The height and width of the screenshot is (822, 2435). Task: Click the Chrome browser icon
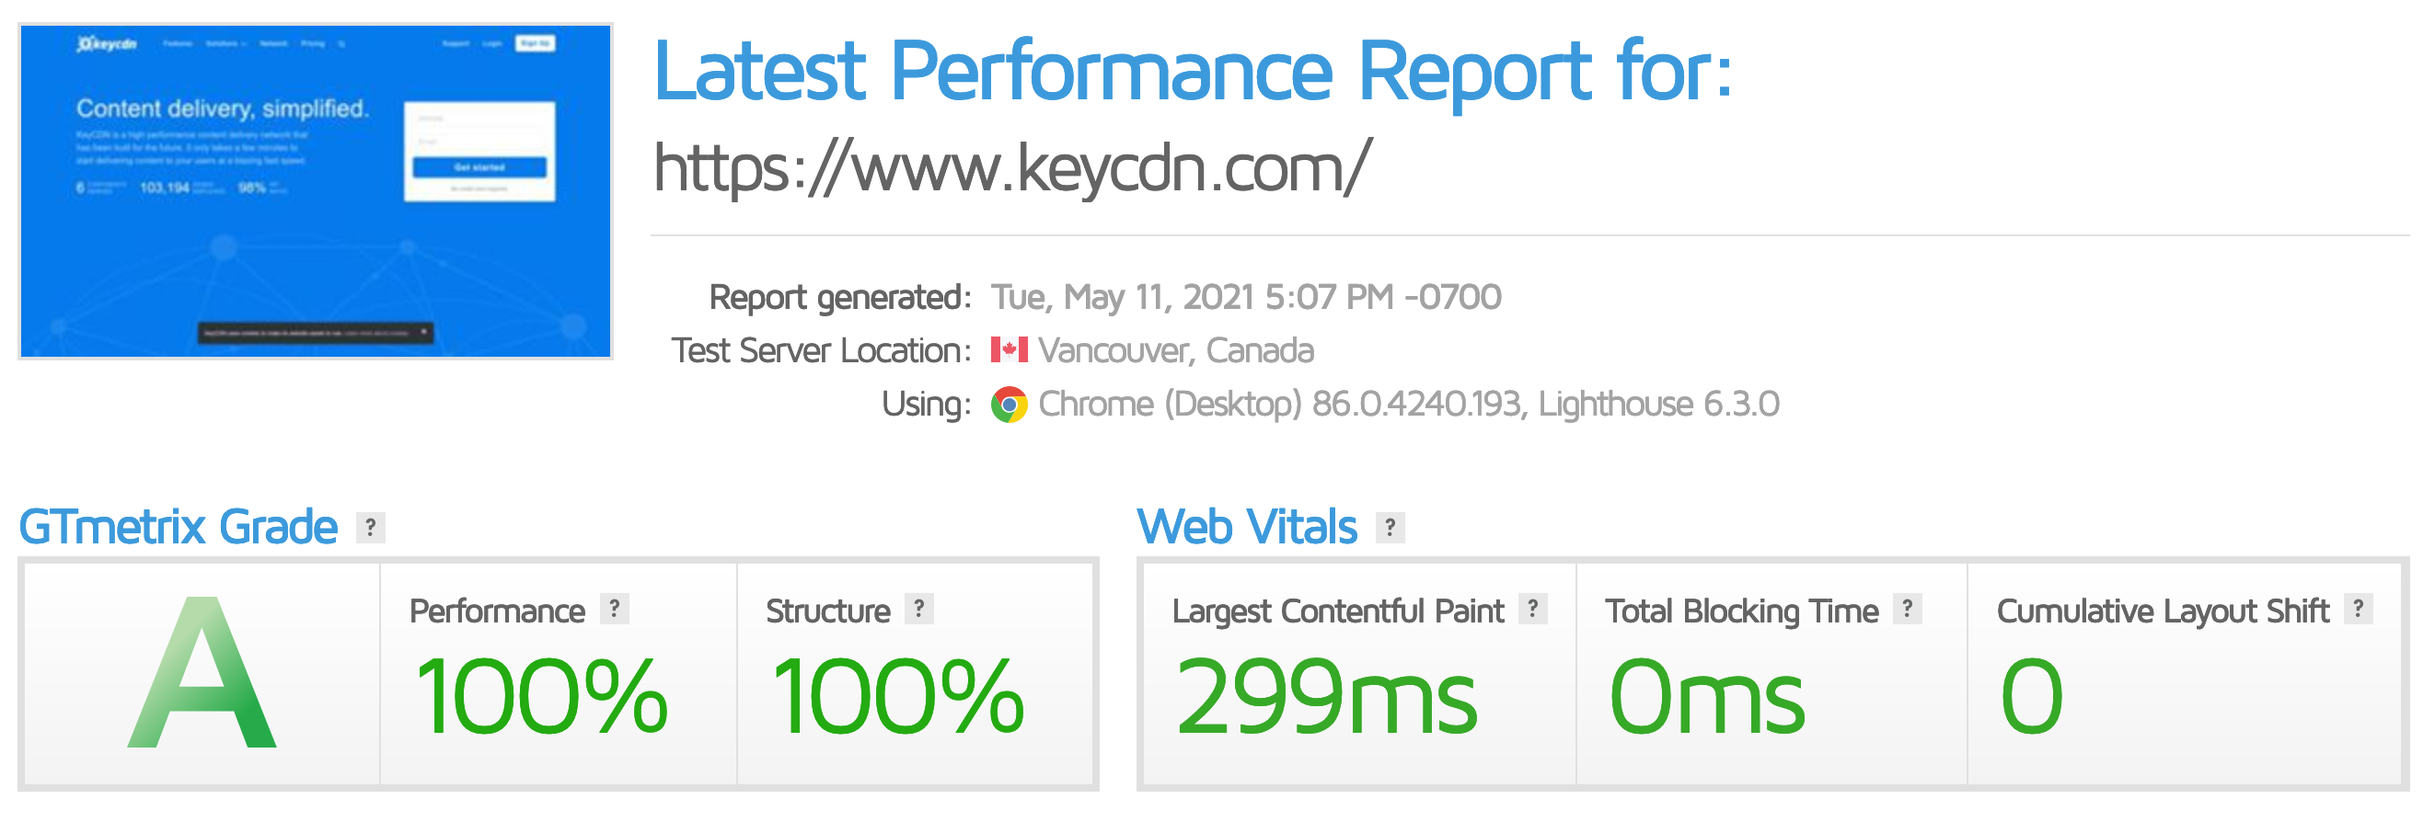point(1009,405)
